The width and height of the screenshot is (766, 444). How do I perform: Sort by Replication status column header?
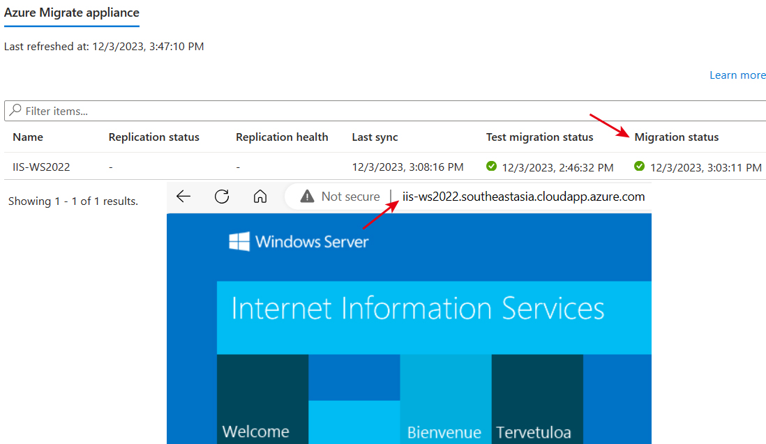(x=154, y=137)
